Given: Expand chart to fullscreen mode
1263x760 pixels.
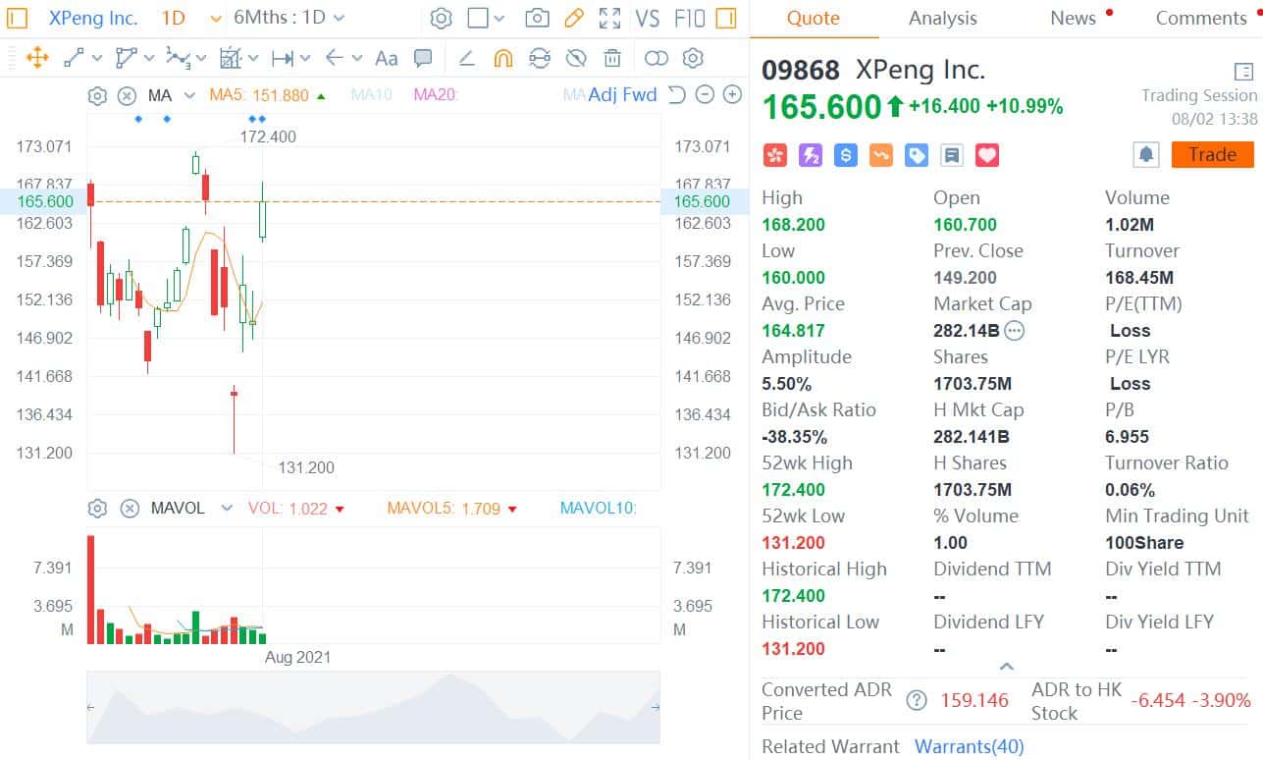Looking at the screenshot, I should click(609, 18).
